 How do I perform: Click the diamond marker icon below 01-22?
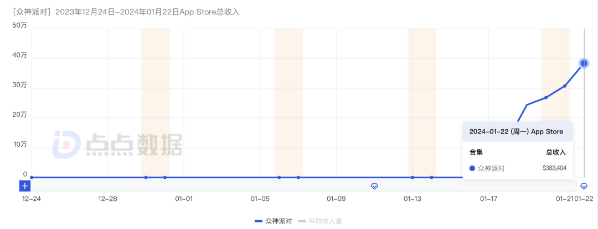click(x=584, y=186)
